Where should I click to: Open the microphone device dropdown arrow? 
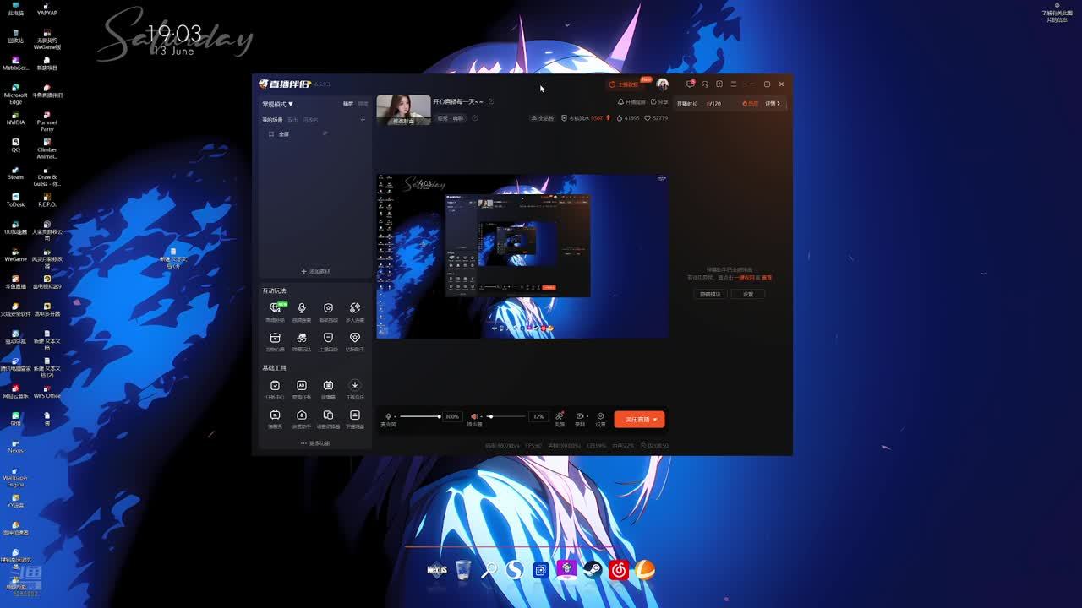coord(396,417)
